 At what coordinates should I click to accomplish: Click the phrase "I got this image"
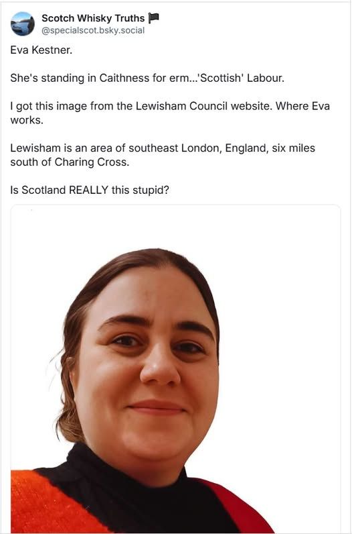click(x=49, y=106)
